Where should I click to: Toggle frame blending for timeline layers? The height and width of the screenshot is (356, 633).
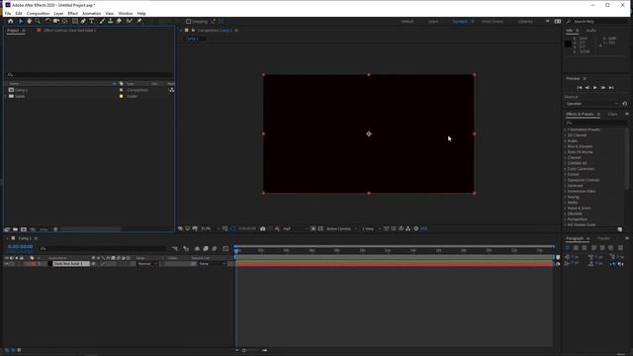coord(206,248)
